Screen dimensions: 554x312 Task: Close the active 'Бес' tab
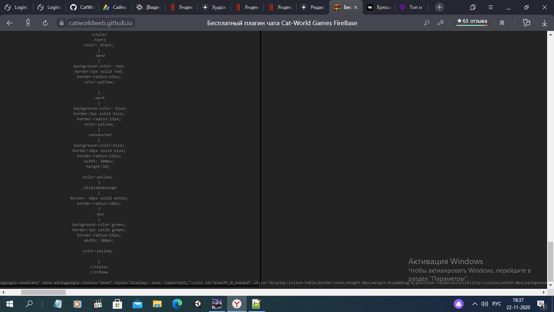pos(355,7)
